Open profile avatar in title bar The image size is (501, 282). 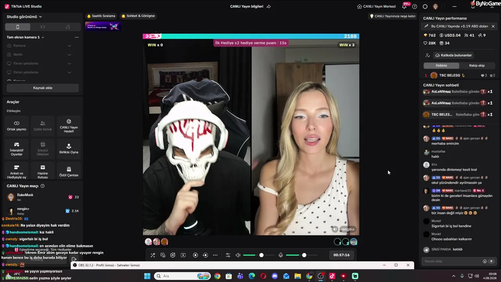[x=436, y=6]
